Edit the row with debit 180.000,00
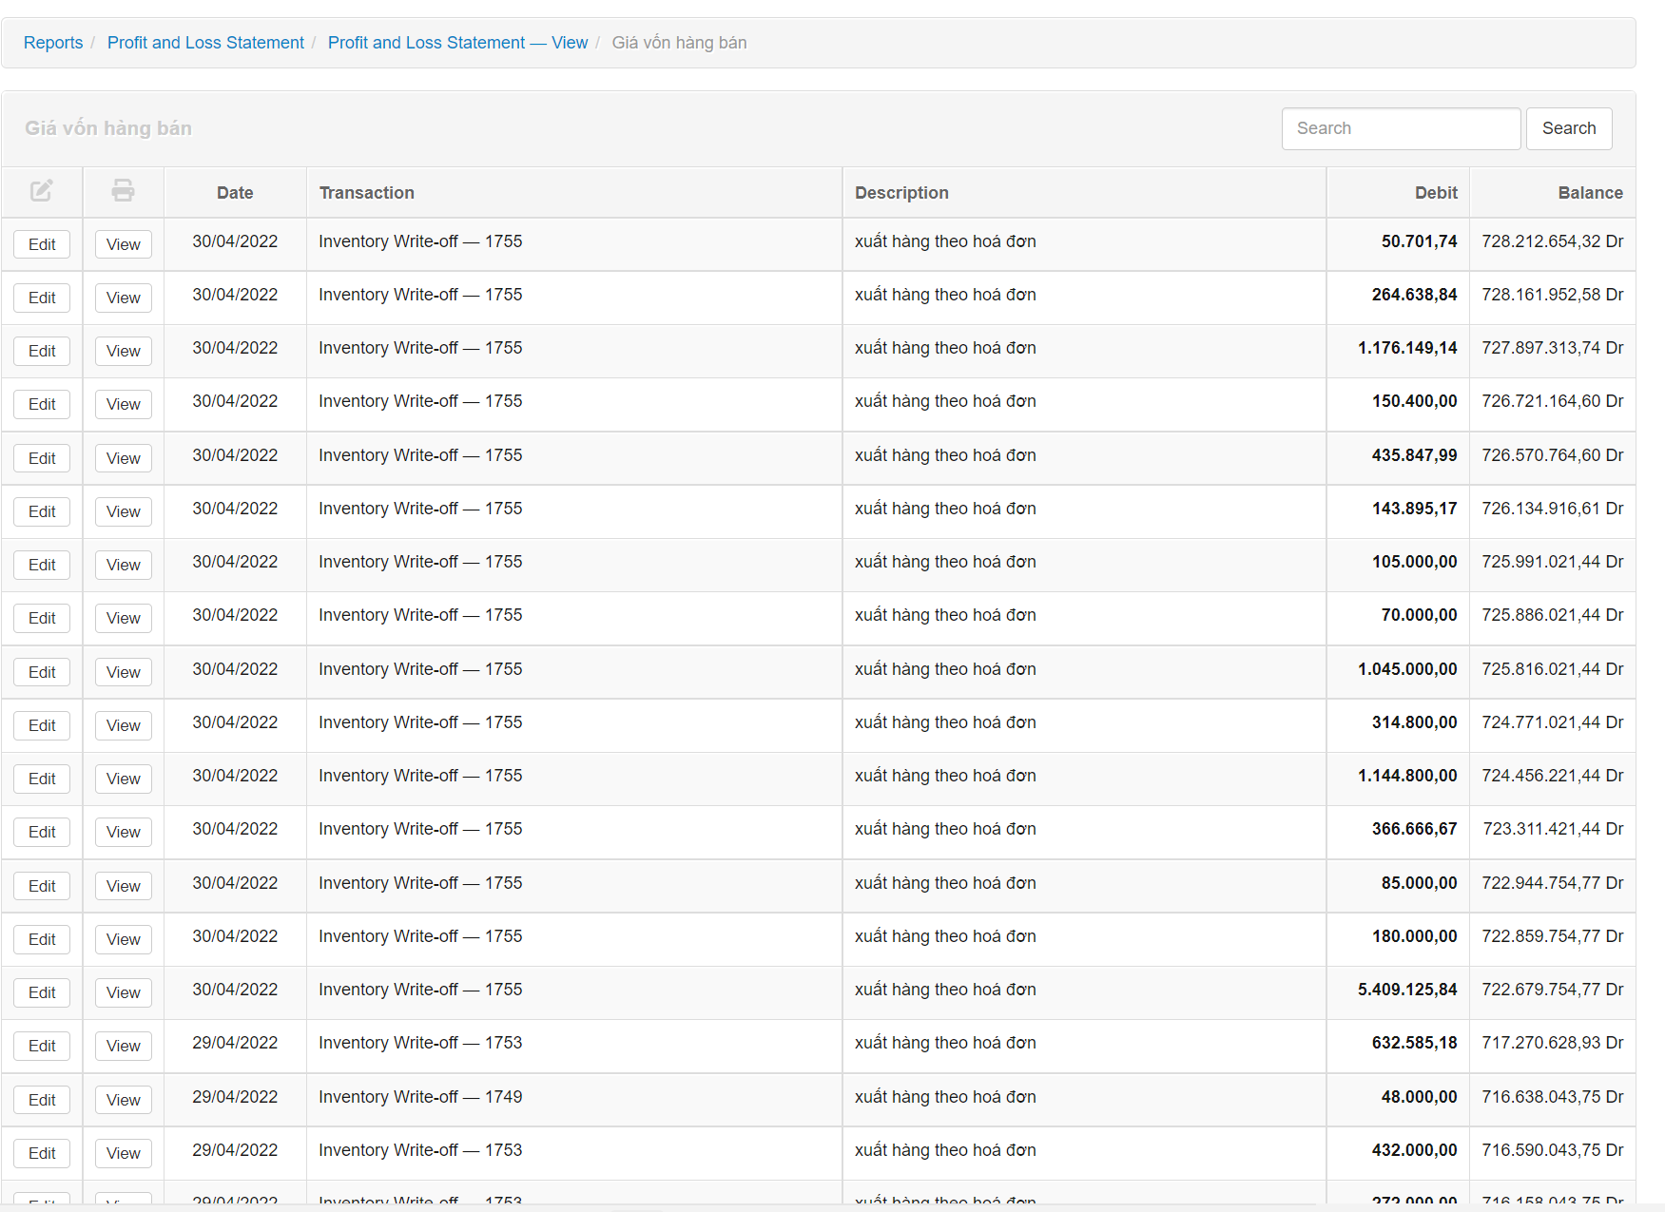This screenshot has width=1665, height=1212. pos(42,939)
